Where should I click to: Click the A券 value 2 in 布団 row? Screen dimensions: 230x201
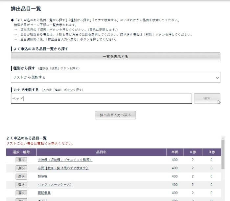193,168
